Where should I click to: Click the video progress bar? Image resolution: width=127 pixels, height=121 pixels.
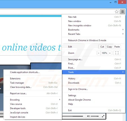click(x=73, y=116)
